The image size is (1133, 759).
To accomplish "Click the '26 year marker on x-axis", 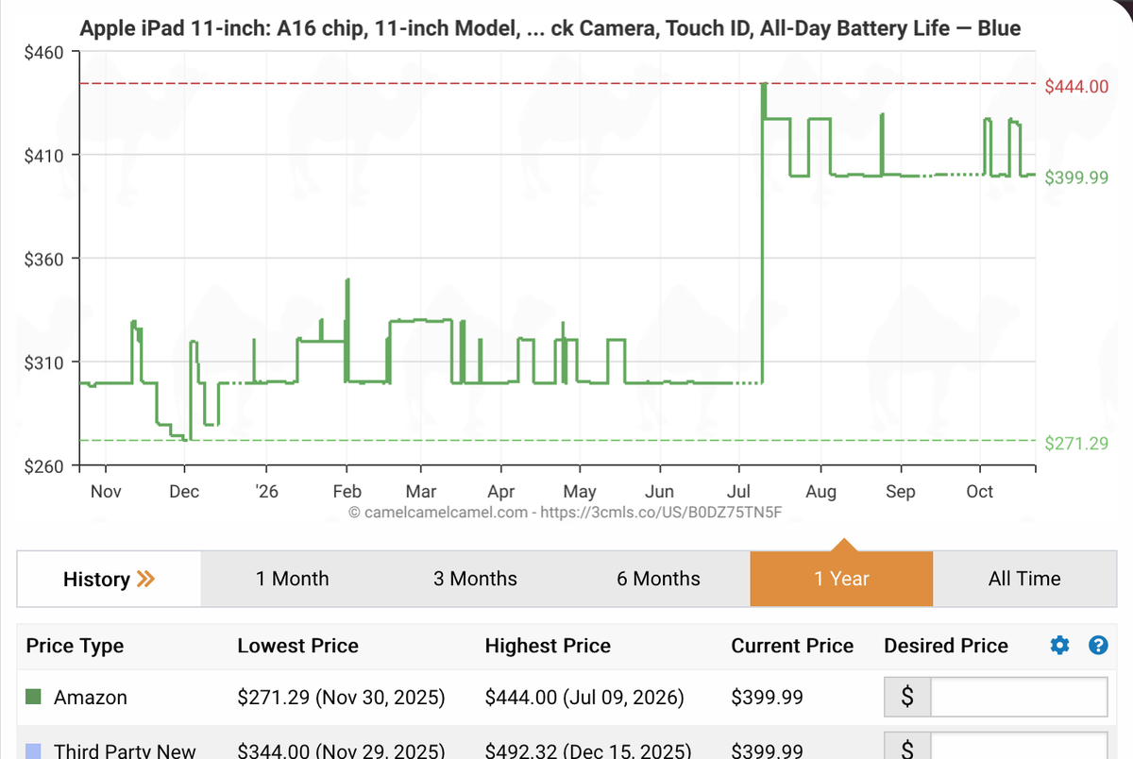I will pos(265,492).
